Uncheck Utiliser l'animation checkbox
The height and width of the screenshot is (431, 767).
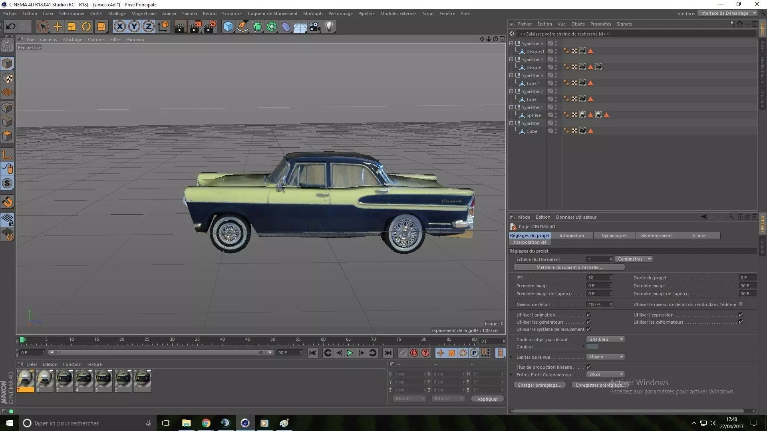click(588, 315)
